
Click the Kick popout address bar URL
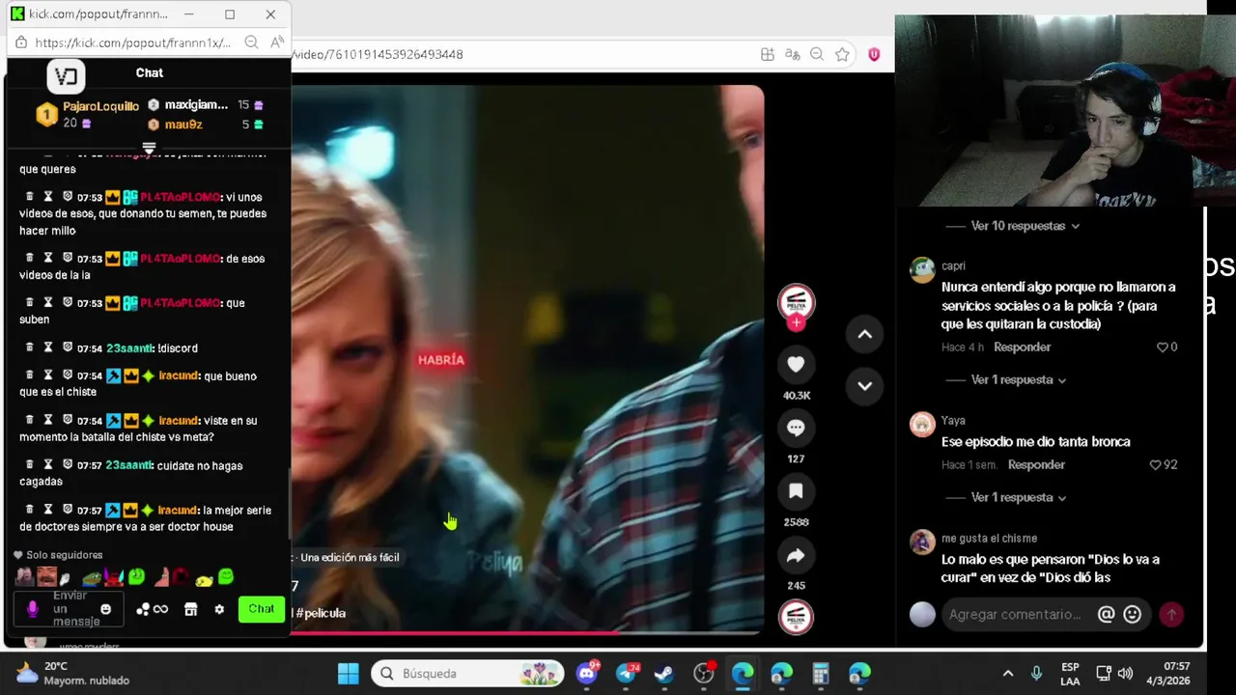[133, 42]
